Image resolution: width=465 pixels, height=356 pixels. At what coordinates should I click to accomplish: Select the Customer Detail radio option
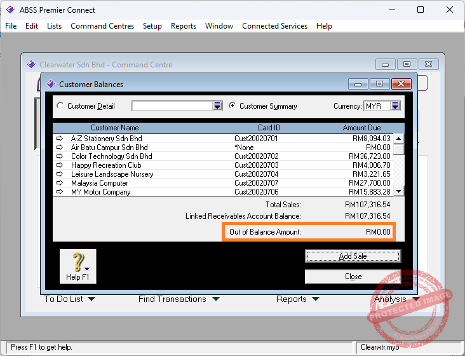tap(60, 106)
